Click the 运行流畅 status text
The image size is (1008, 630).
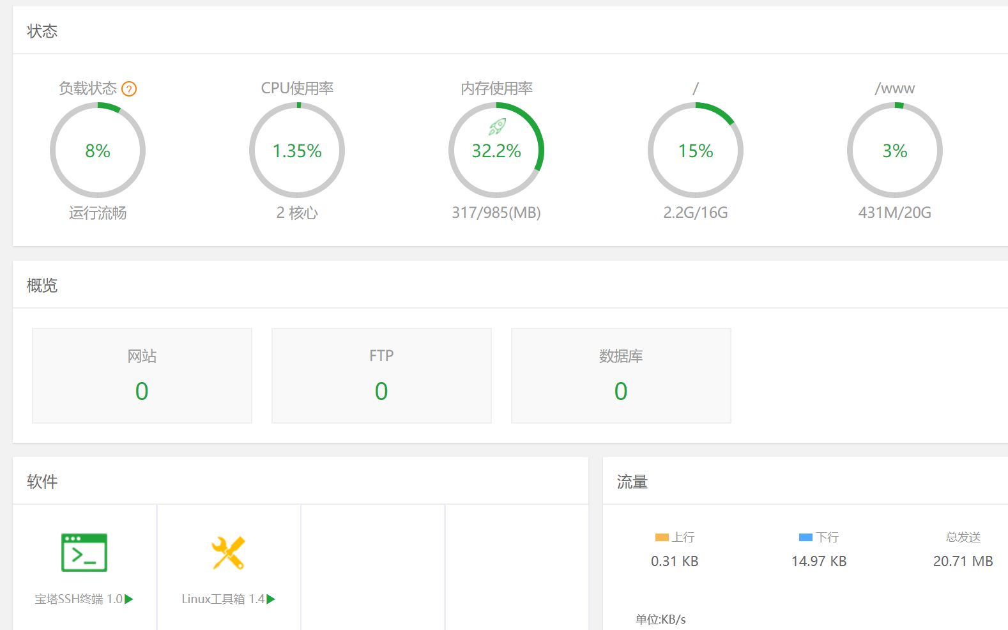tap(98, 213)
